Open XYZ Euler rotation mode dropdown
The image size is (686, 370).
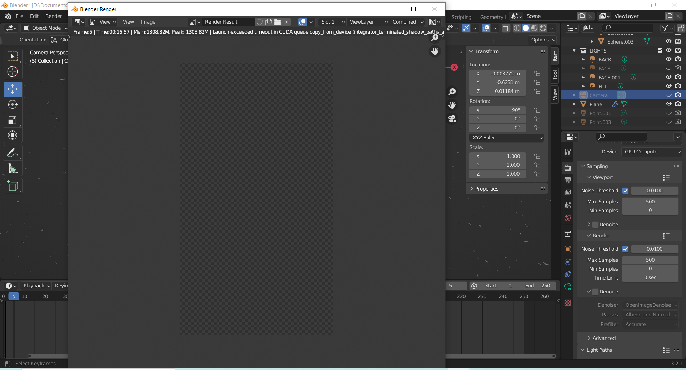pyautogui.click(x=507, y=138)
